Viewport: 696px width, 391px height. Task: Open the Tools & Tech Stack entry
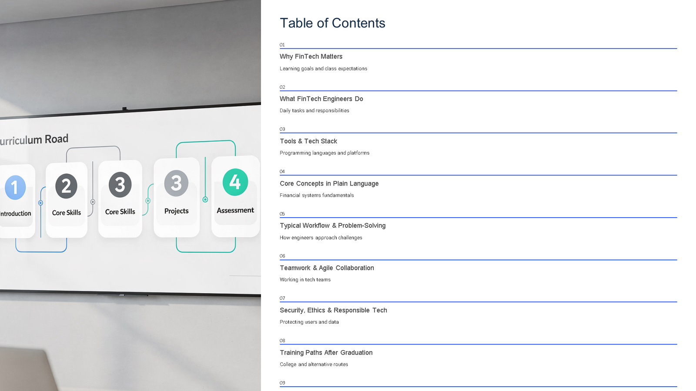coord(308,141)
